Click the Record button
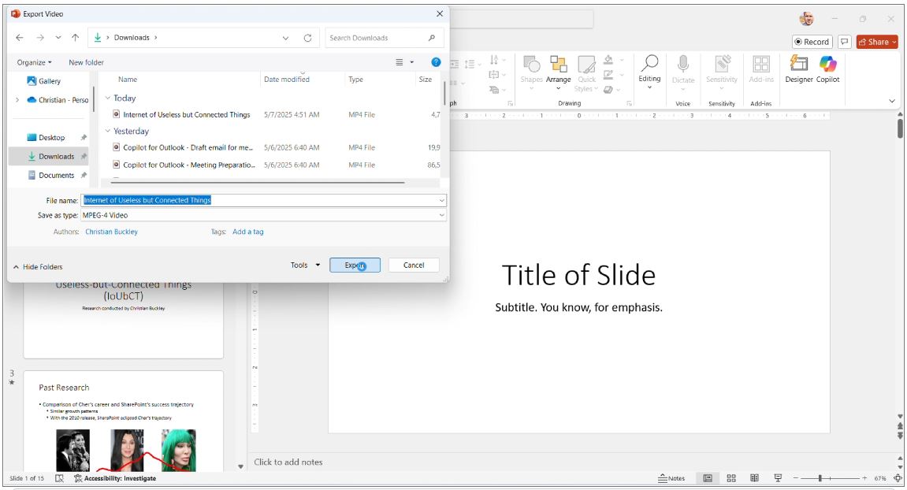This screenshot has height=490, width=907. click(813, 42)
